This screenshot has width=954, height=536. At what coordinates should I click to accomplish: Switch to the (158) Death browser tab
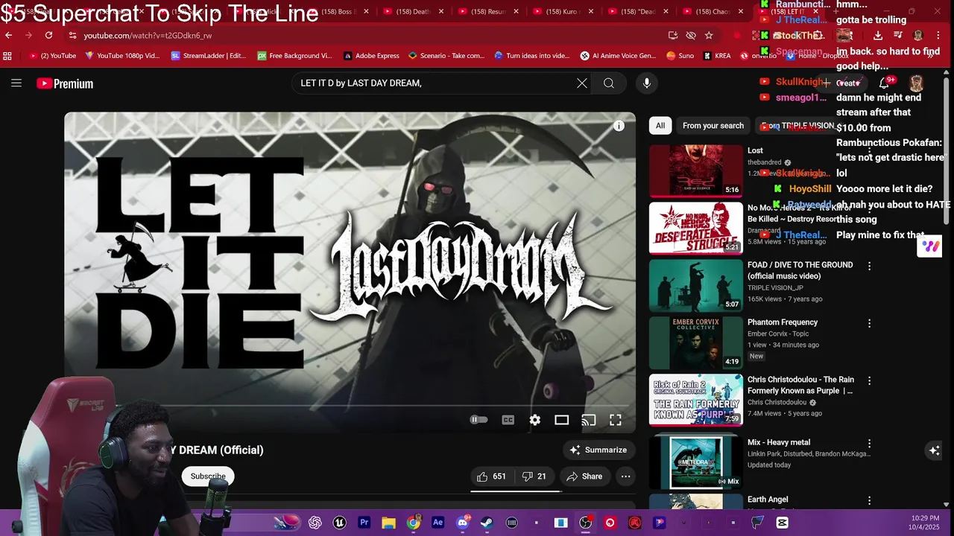(412, 11)
